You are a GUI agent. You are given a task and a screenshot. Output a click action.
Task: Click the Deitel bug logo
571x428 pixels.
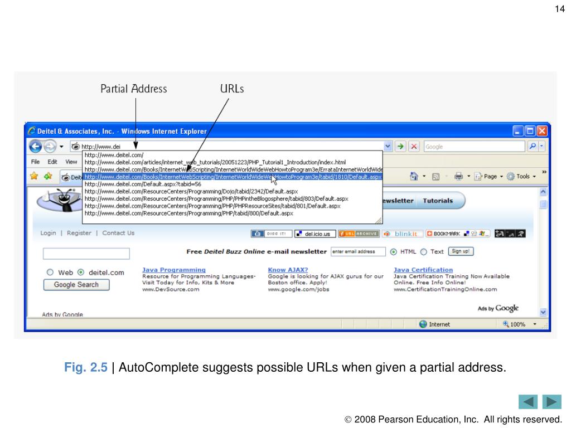tap(60, 200)
